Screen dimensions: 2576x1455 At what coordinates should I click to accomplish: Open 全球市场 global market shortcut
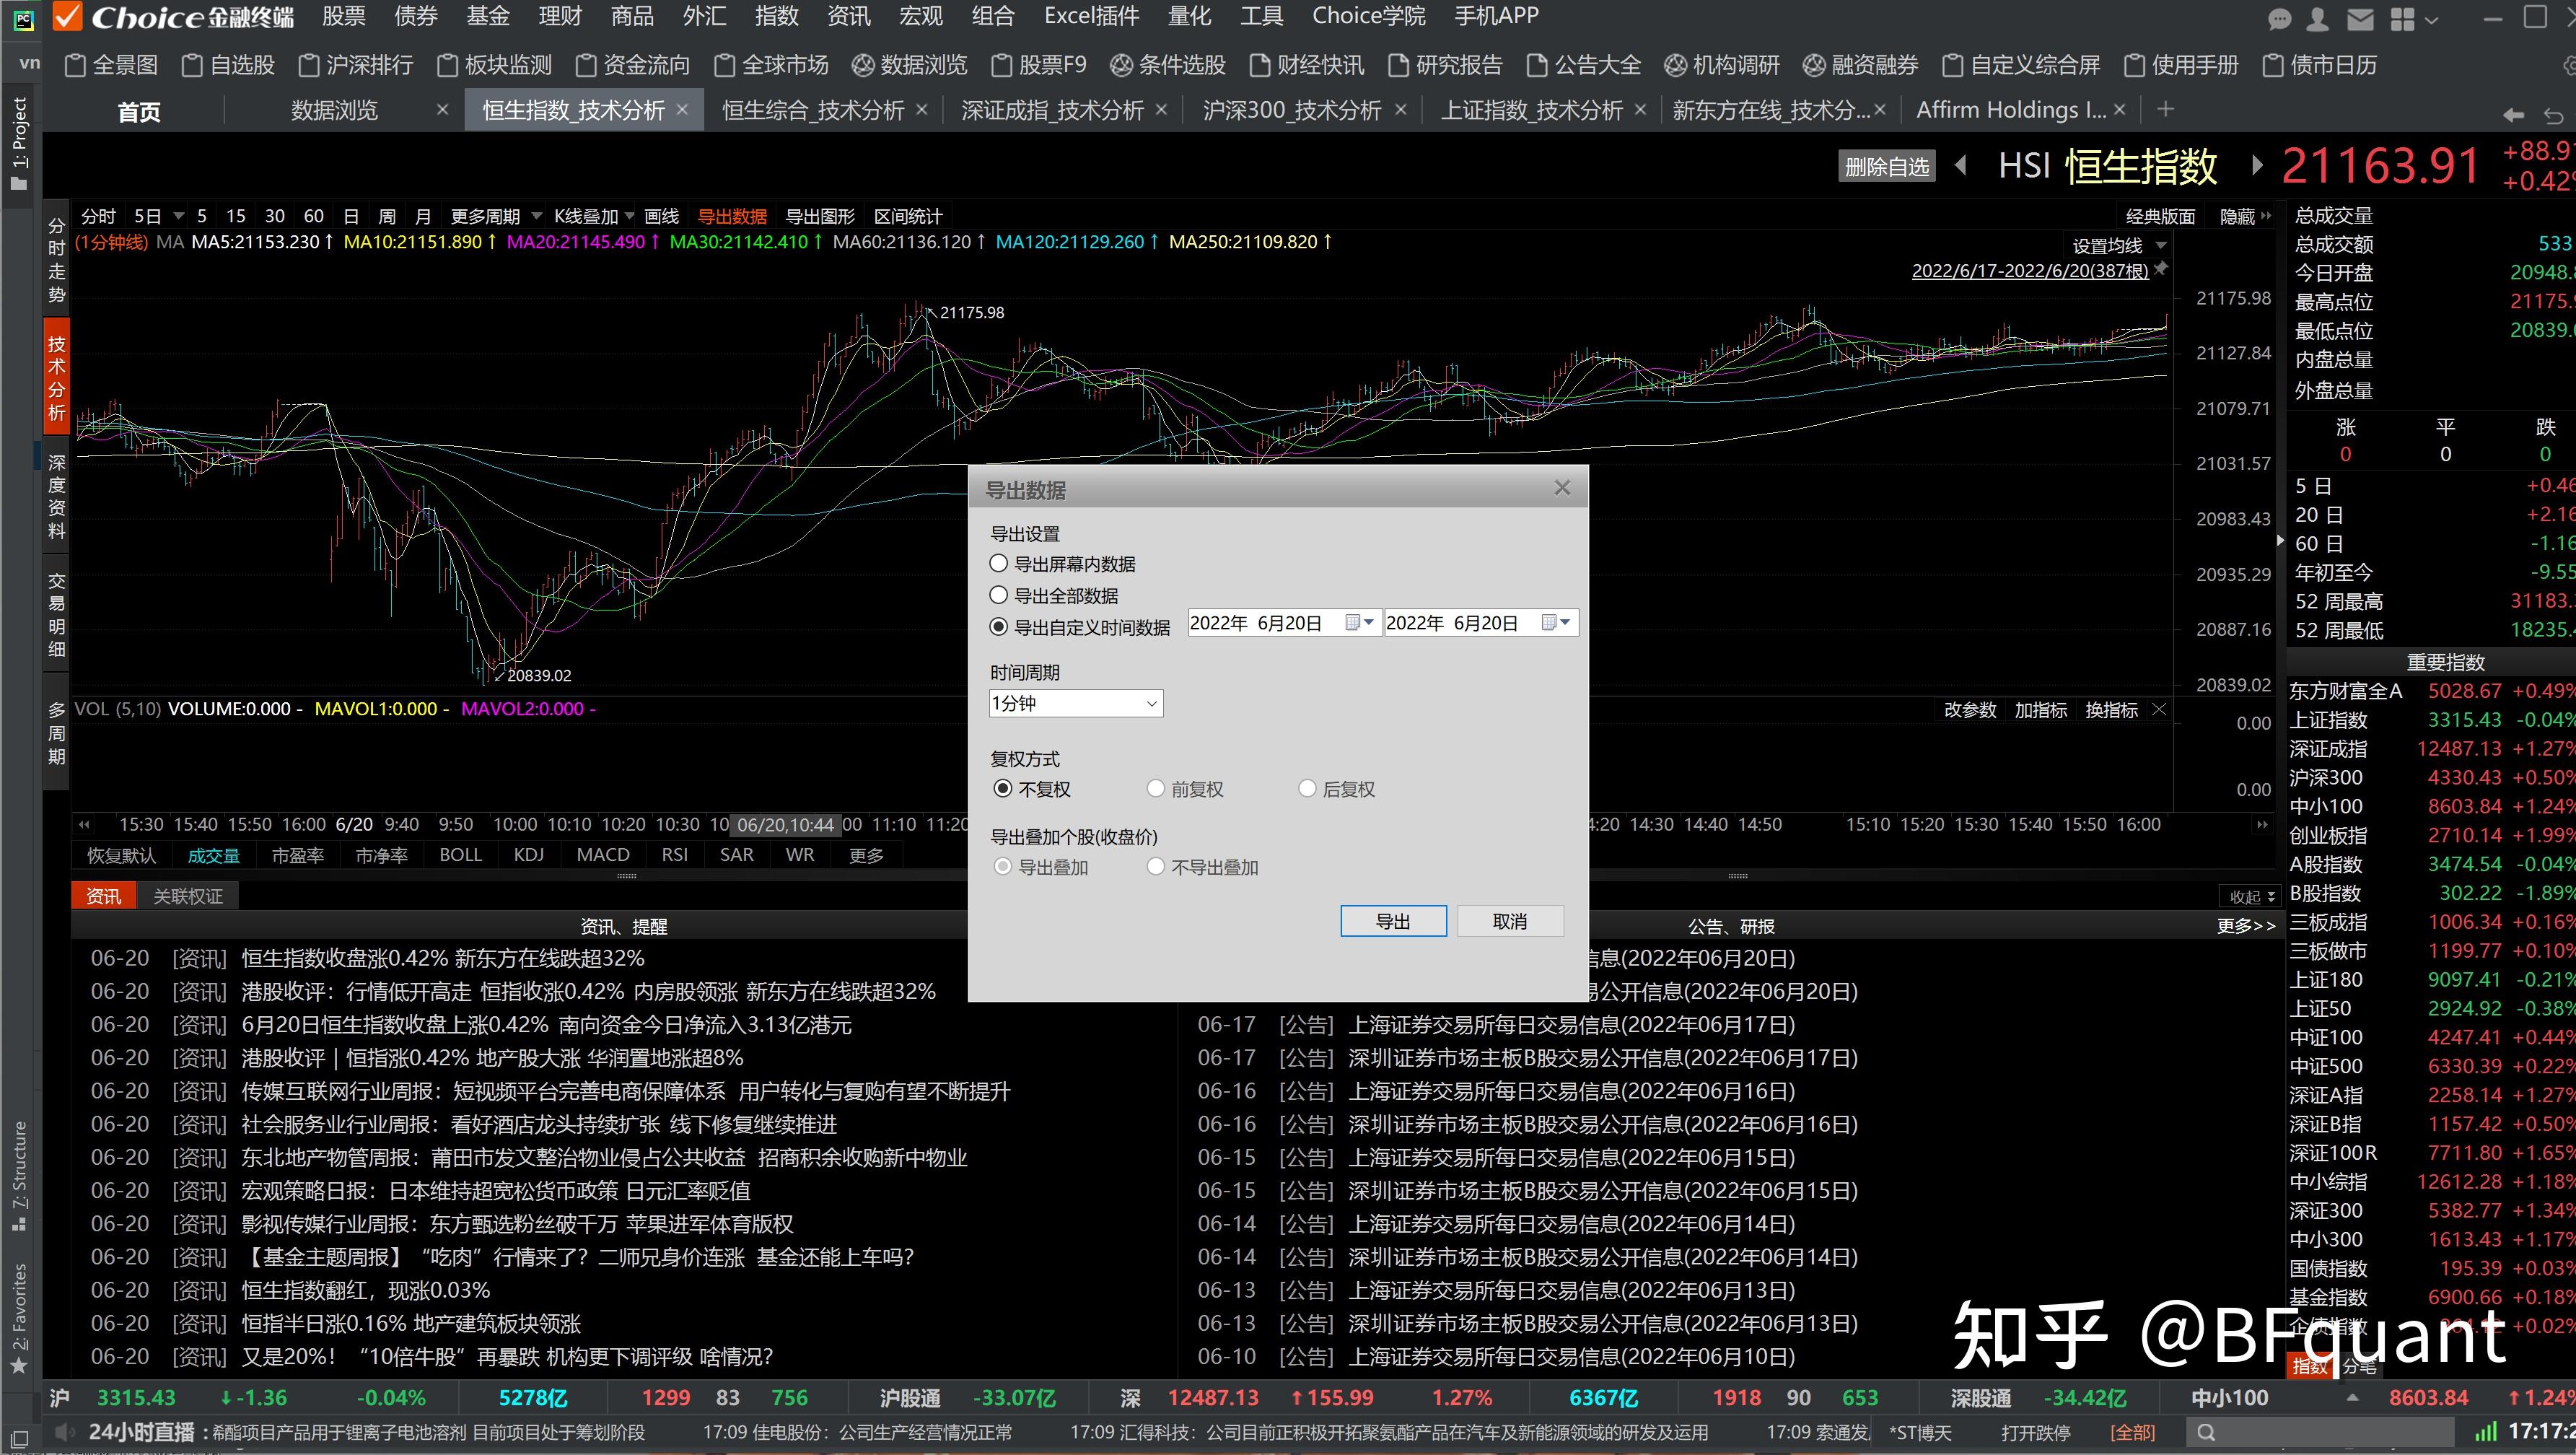click(771, 65)
